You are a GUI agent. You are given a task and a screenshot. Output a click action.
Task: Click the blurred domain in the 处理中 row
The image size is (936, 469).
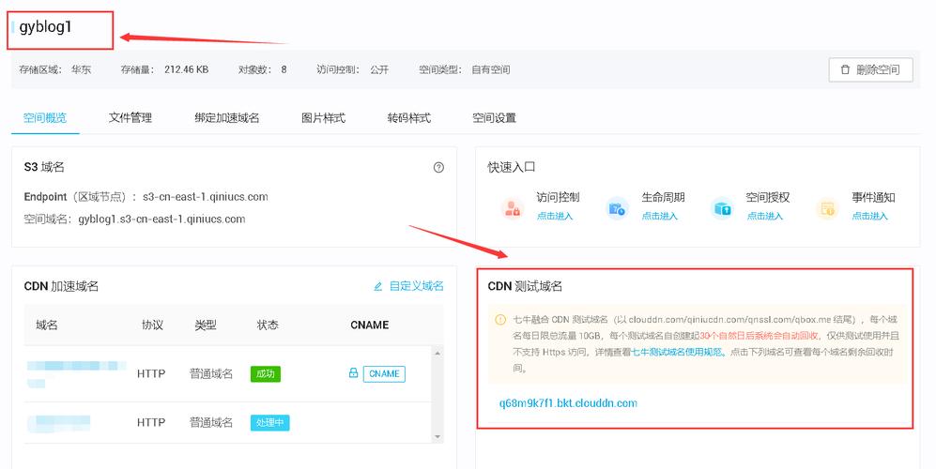point(58,423)
